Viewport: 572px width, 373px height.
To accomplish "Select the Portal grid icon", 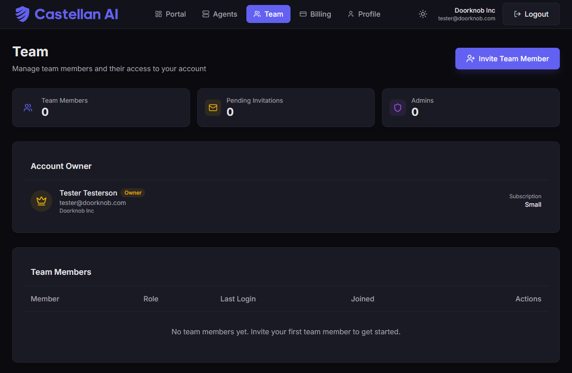I will coord(158,14).
